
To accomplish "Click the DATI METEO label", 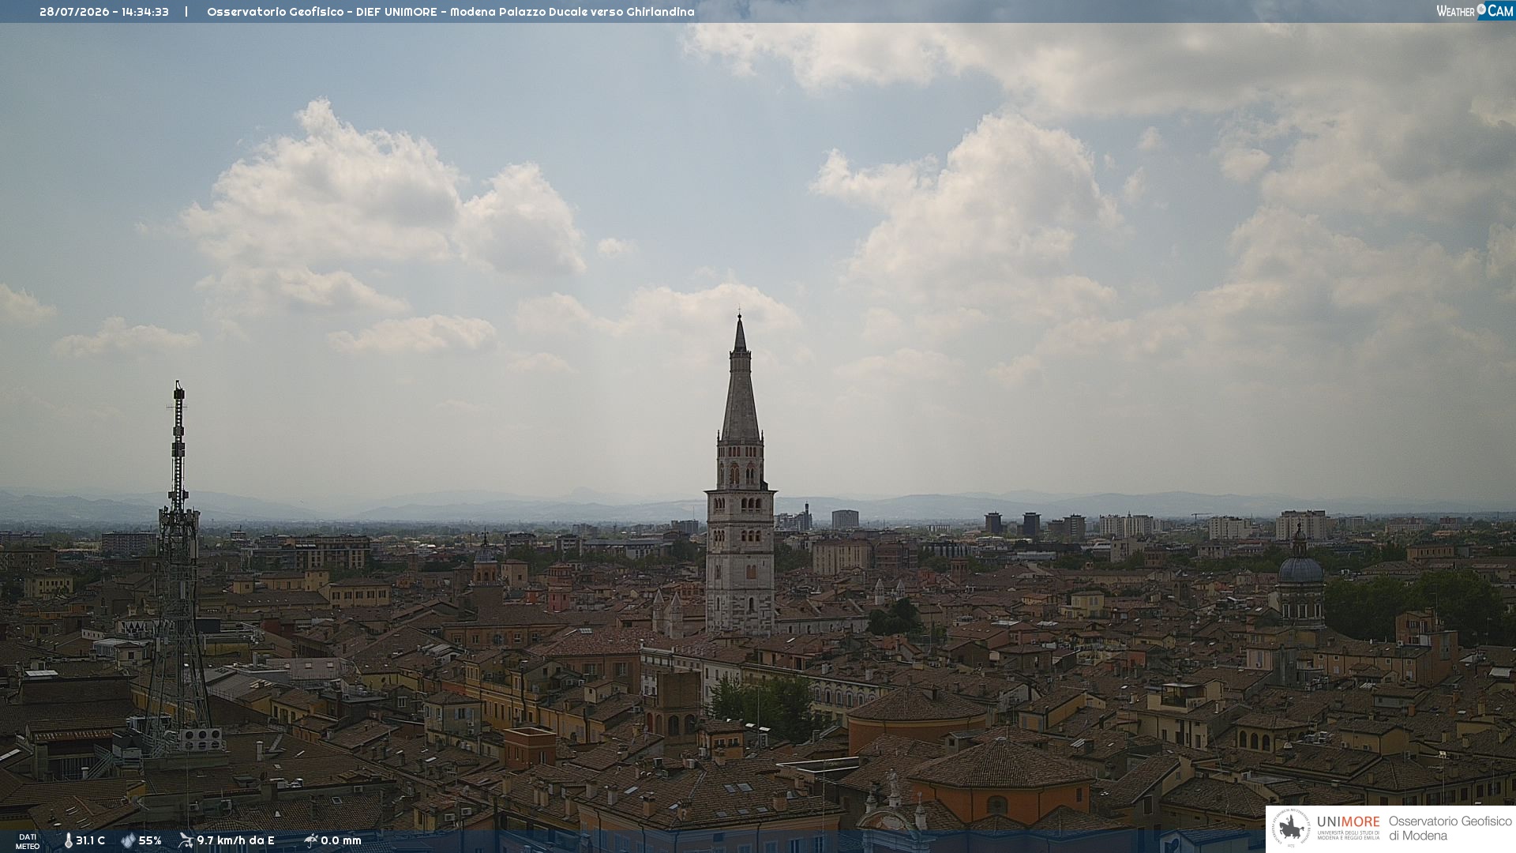I will pos(28,841).
